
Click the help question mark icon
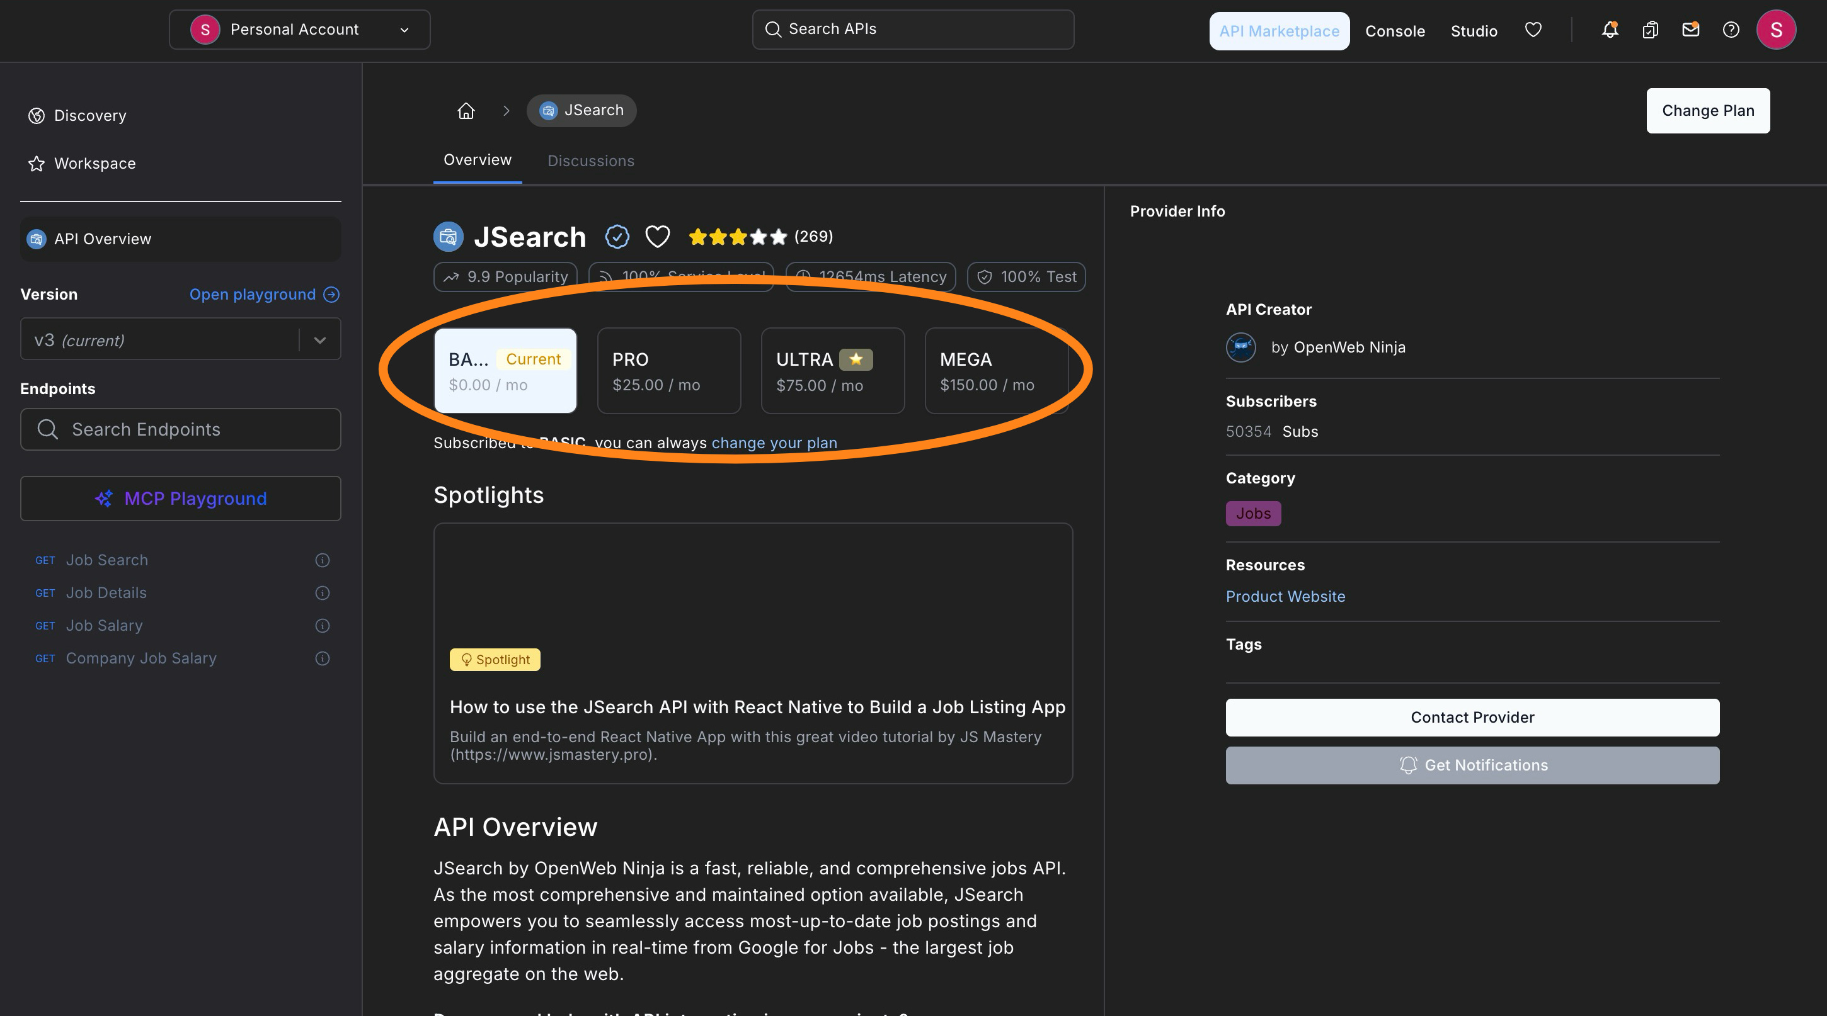point(1731,30)
